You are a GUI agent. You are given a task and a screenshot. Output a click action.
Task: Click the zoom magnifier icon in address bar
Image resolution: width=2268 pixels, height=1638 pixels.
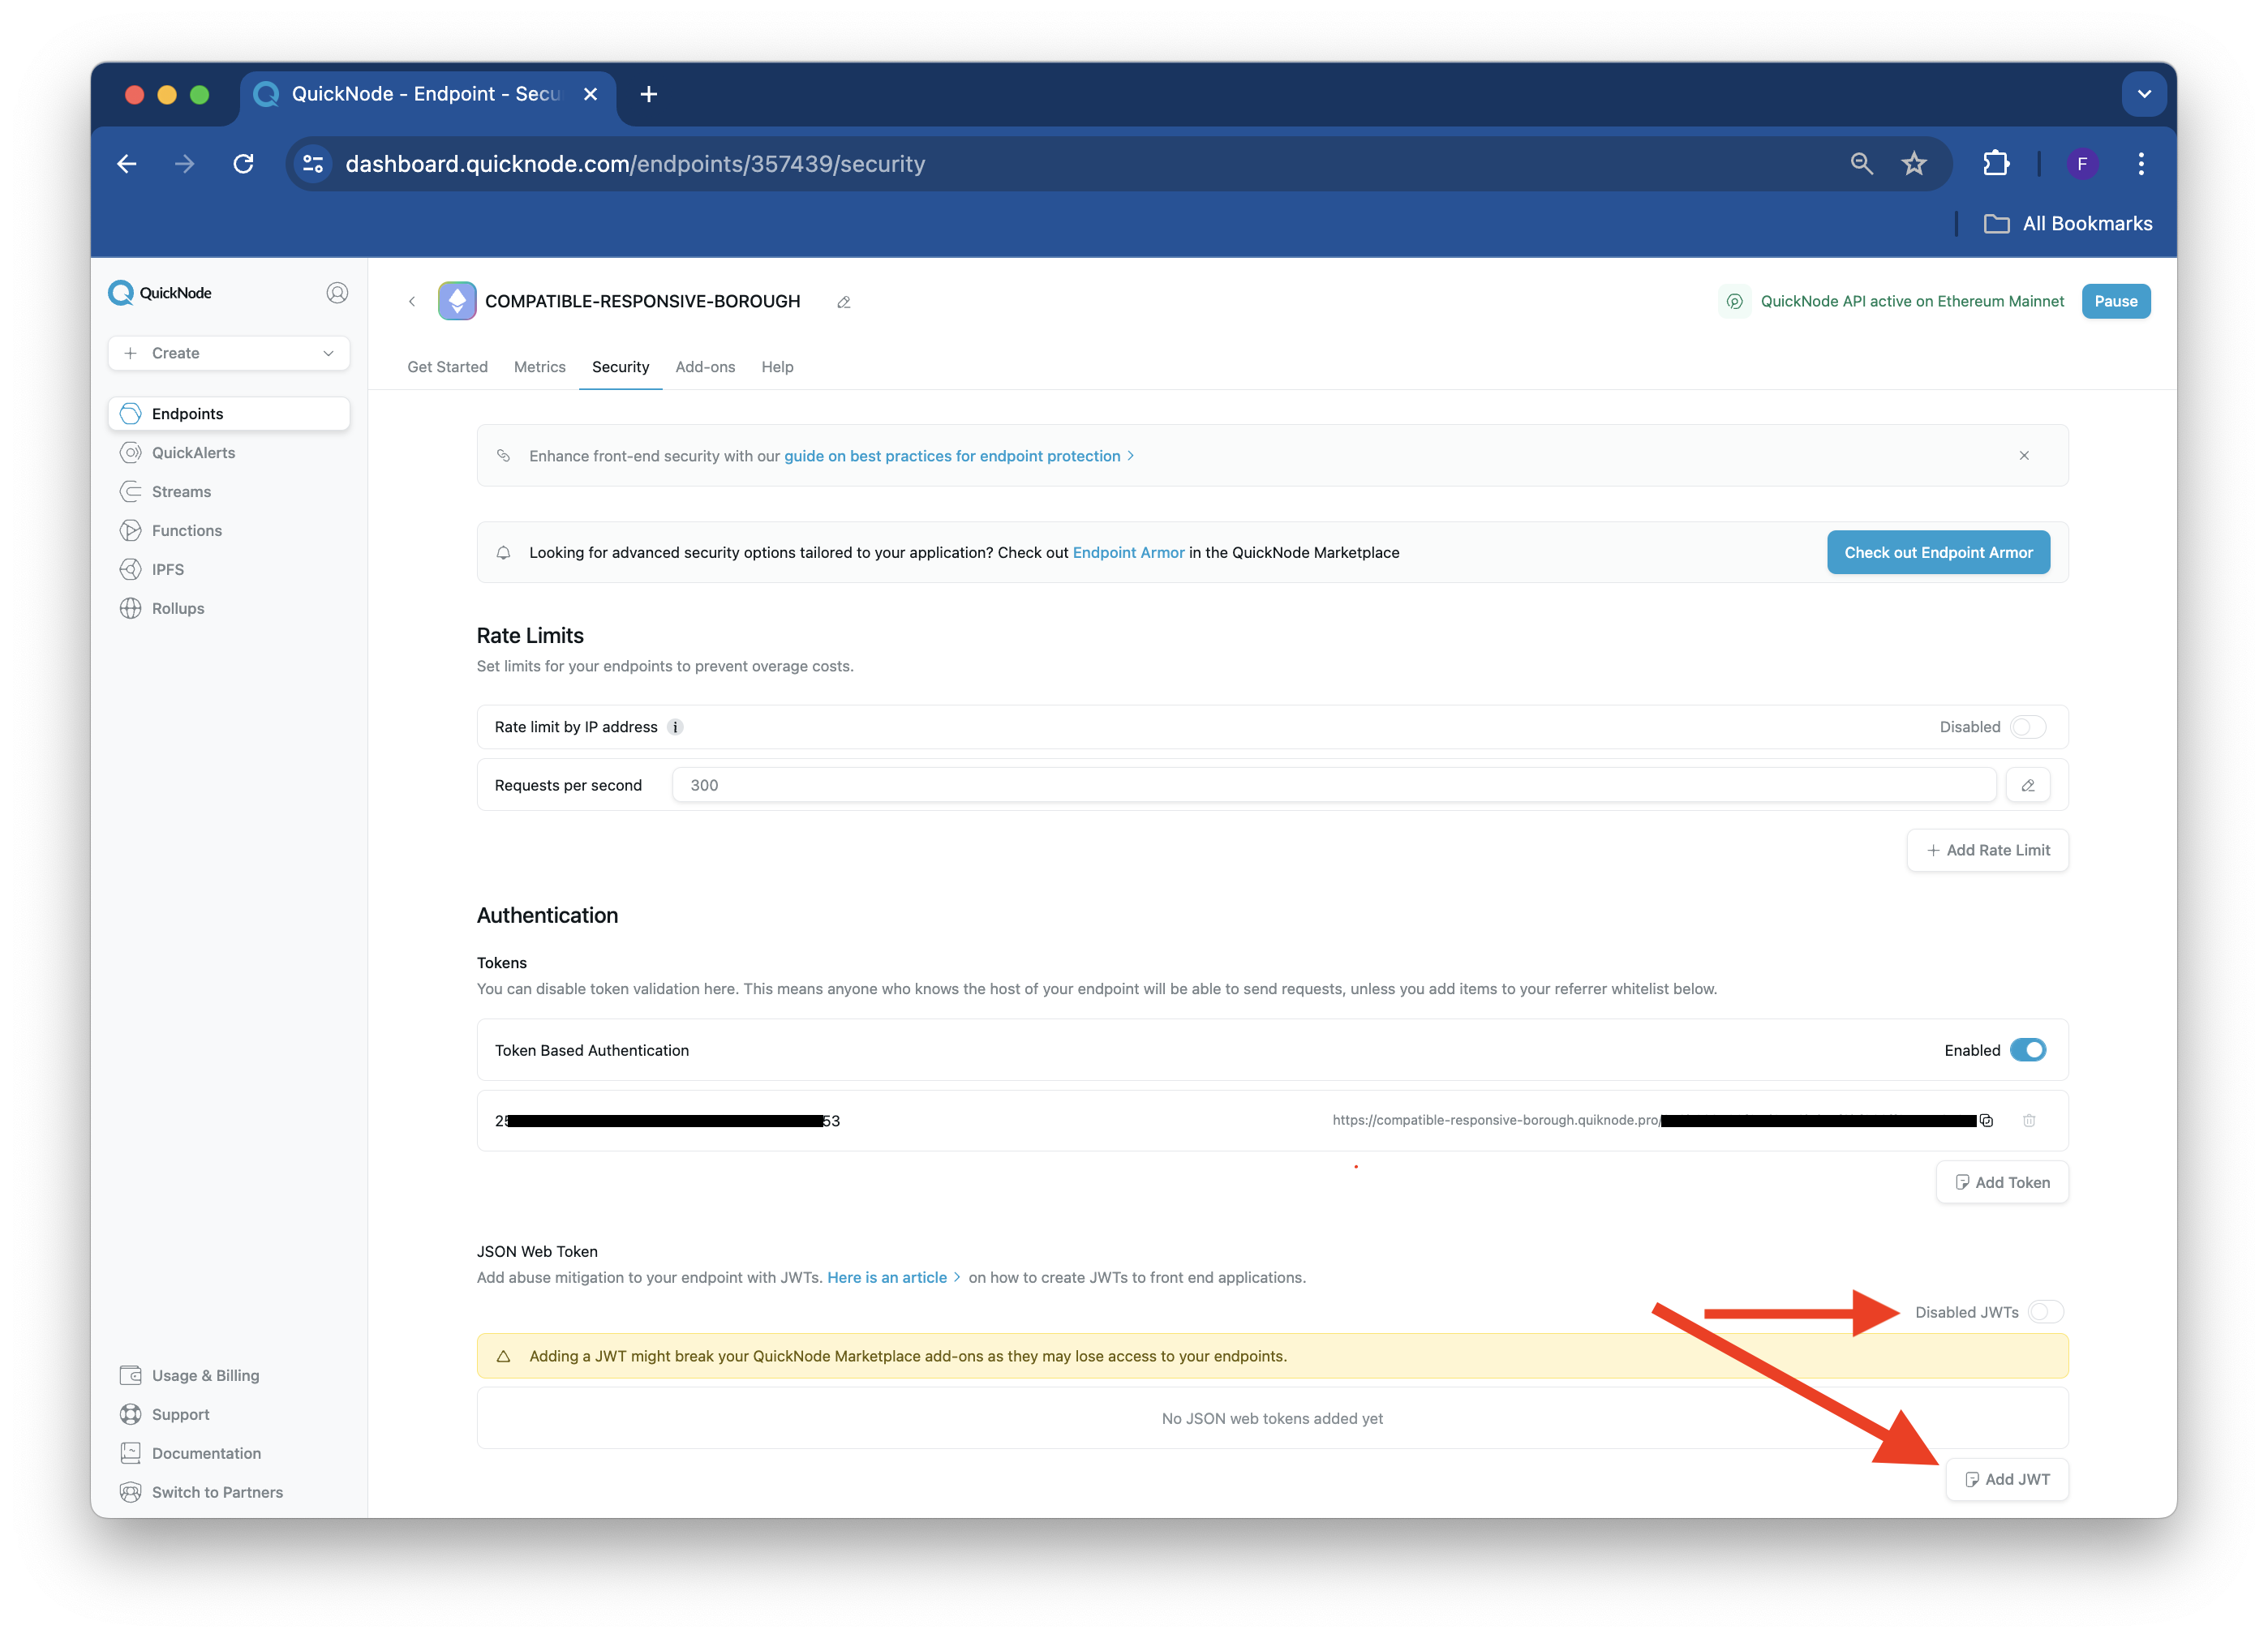tap(1861, 164)
